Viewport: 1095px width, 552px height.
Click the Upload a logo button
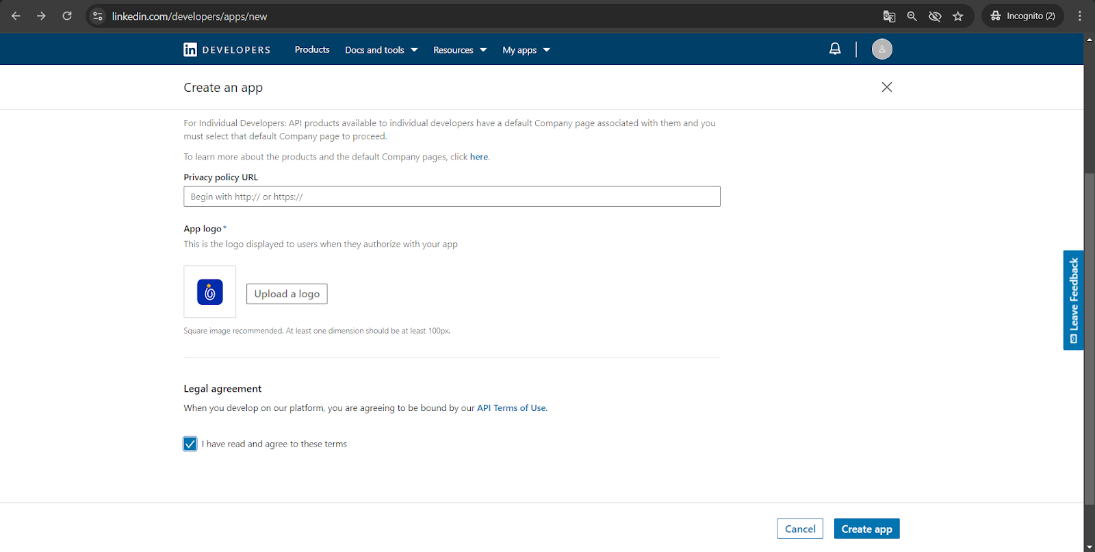coord(287,294)
